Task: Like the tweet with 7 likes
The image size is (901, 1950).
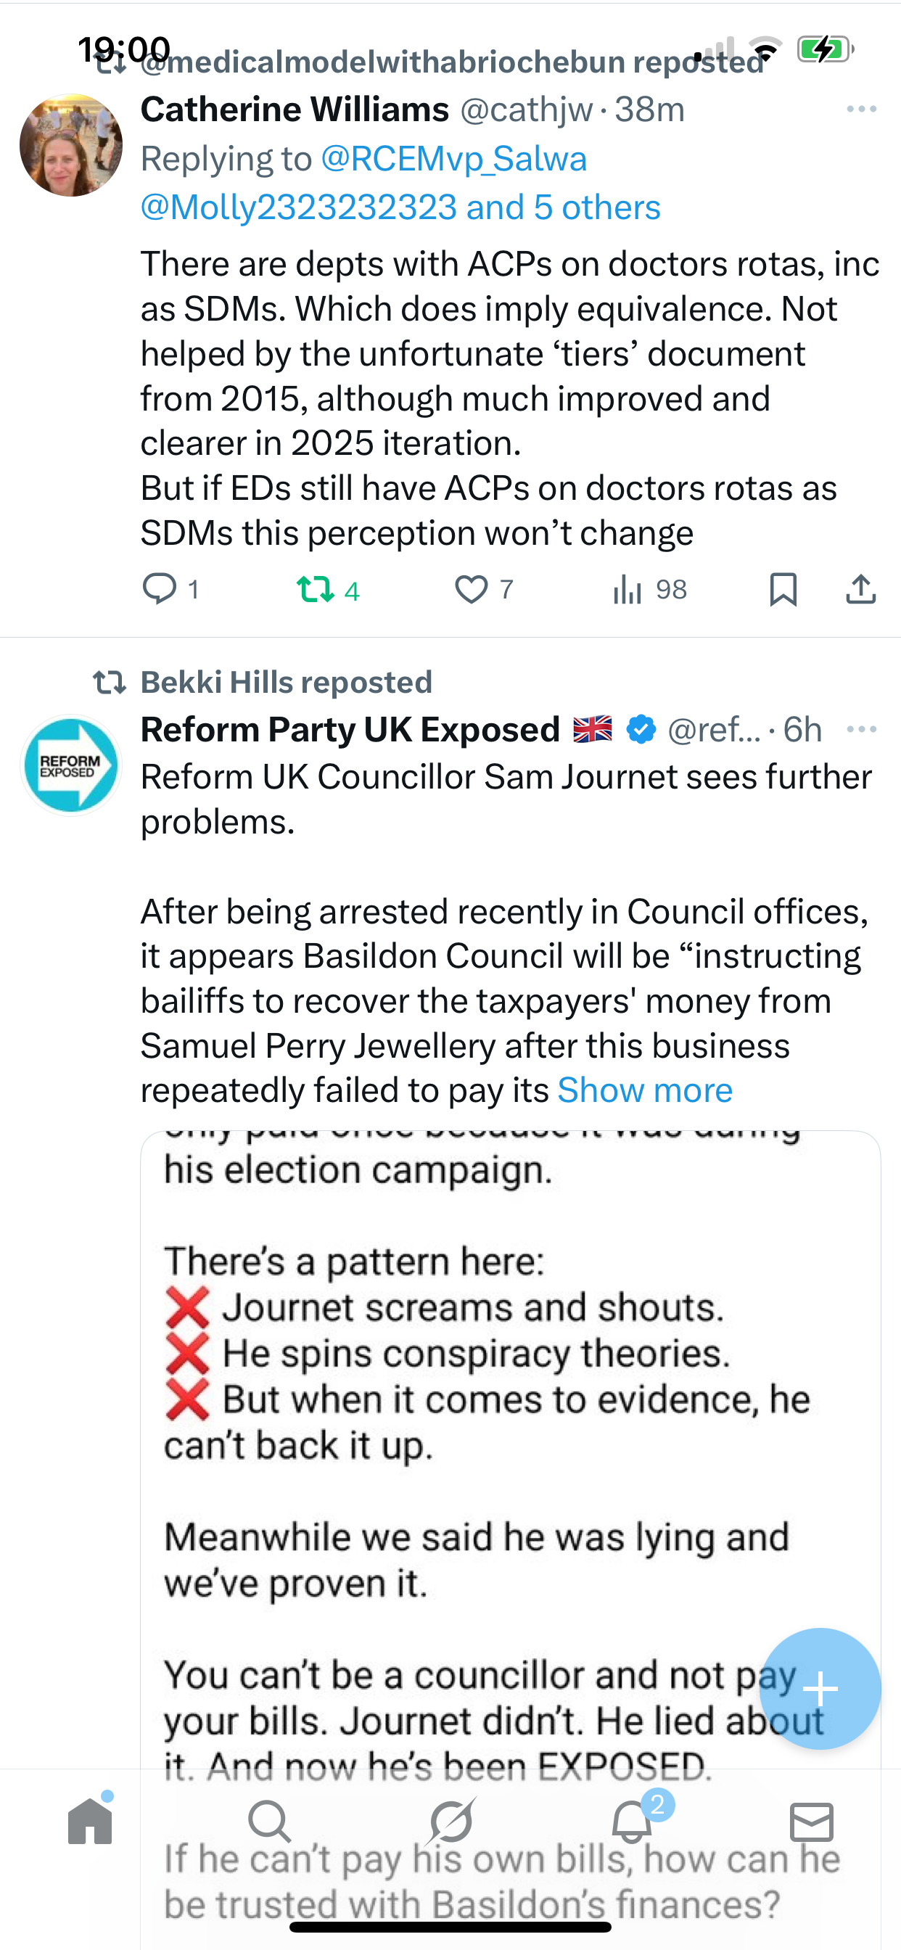Action: click(471, 589)
